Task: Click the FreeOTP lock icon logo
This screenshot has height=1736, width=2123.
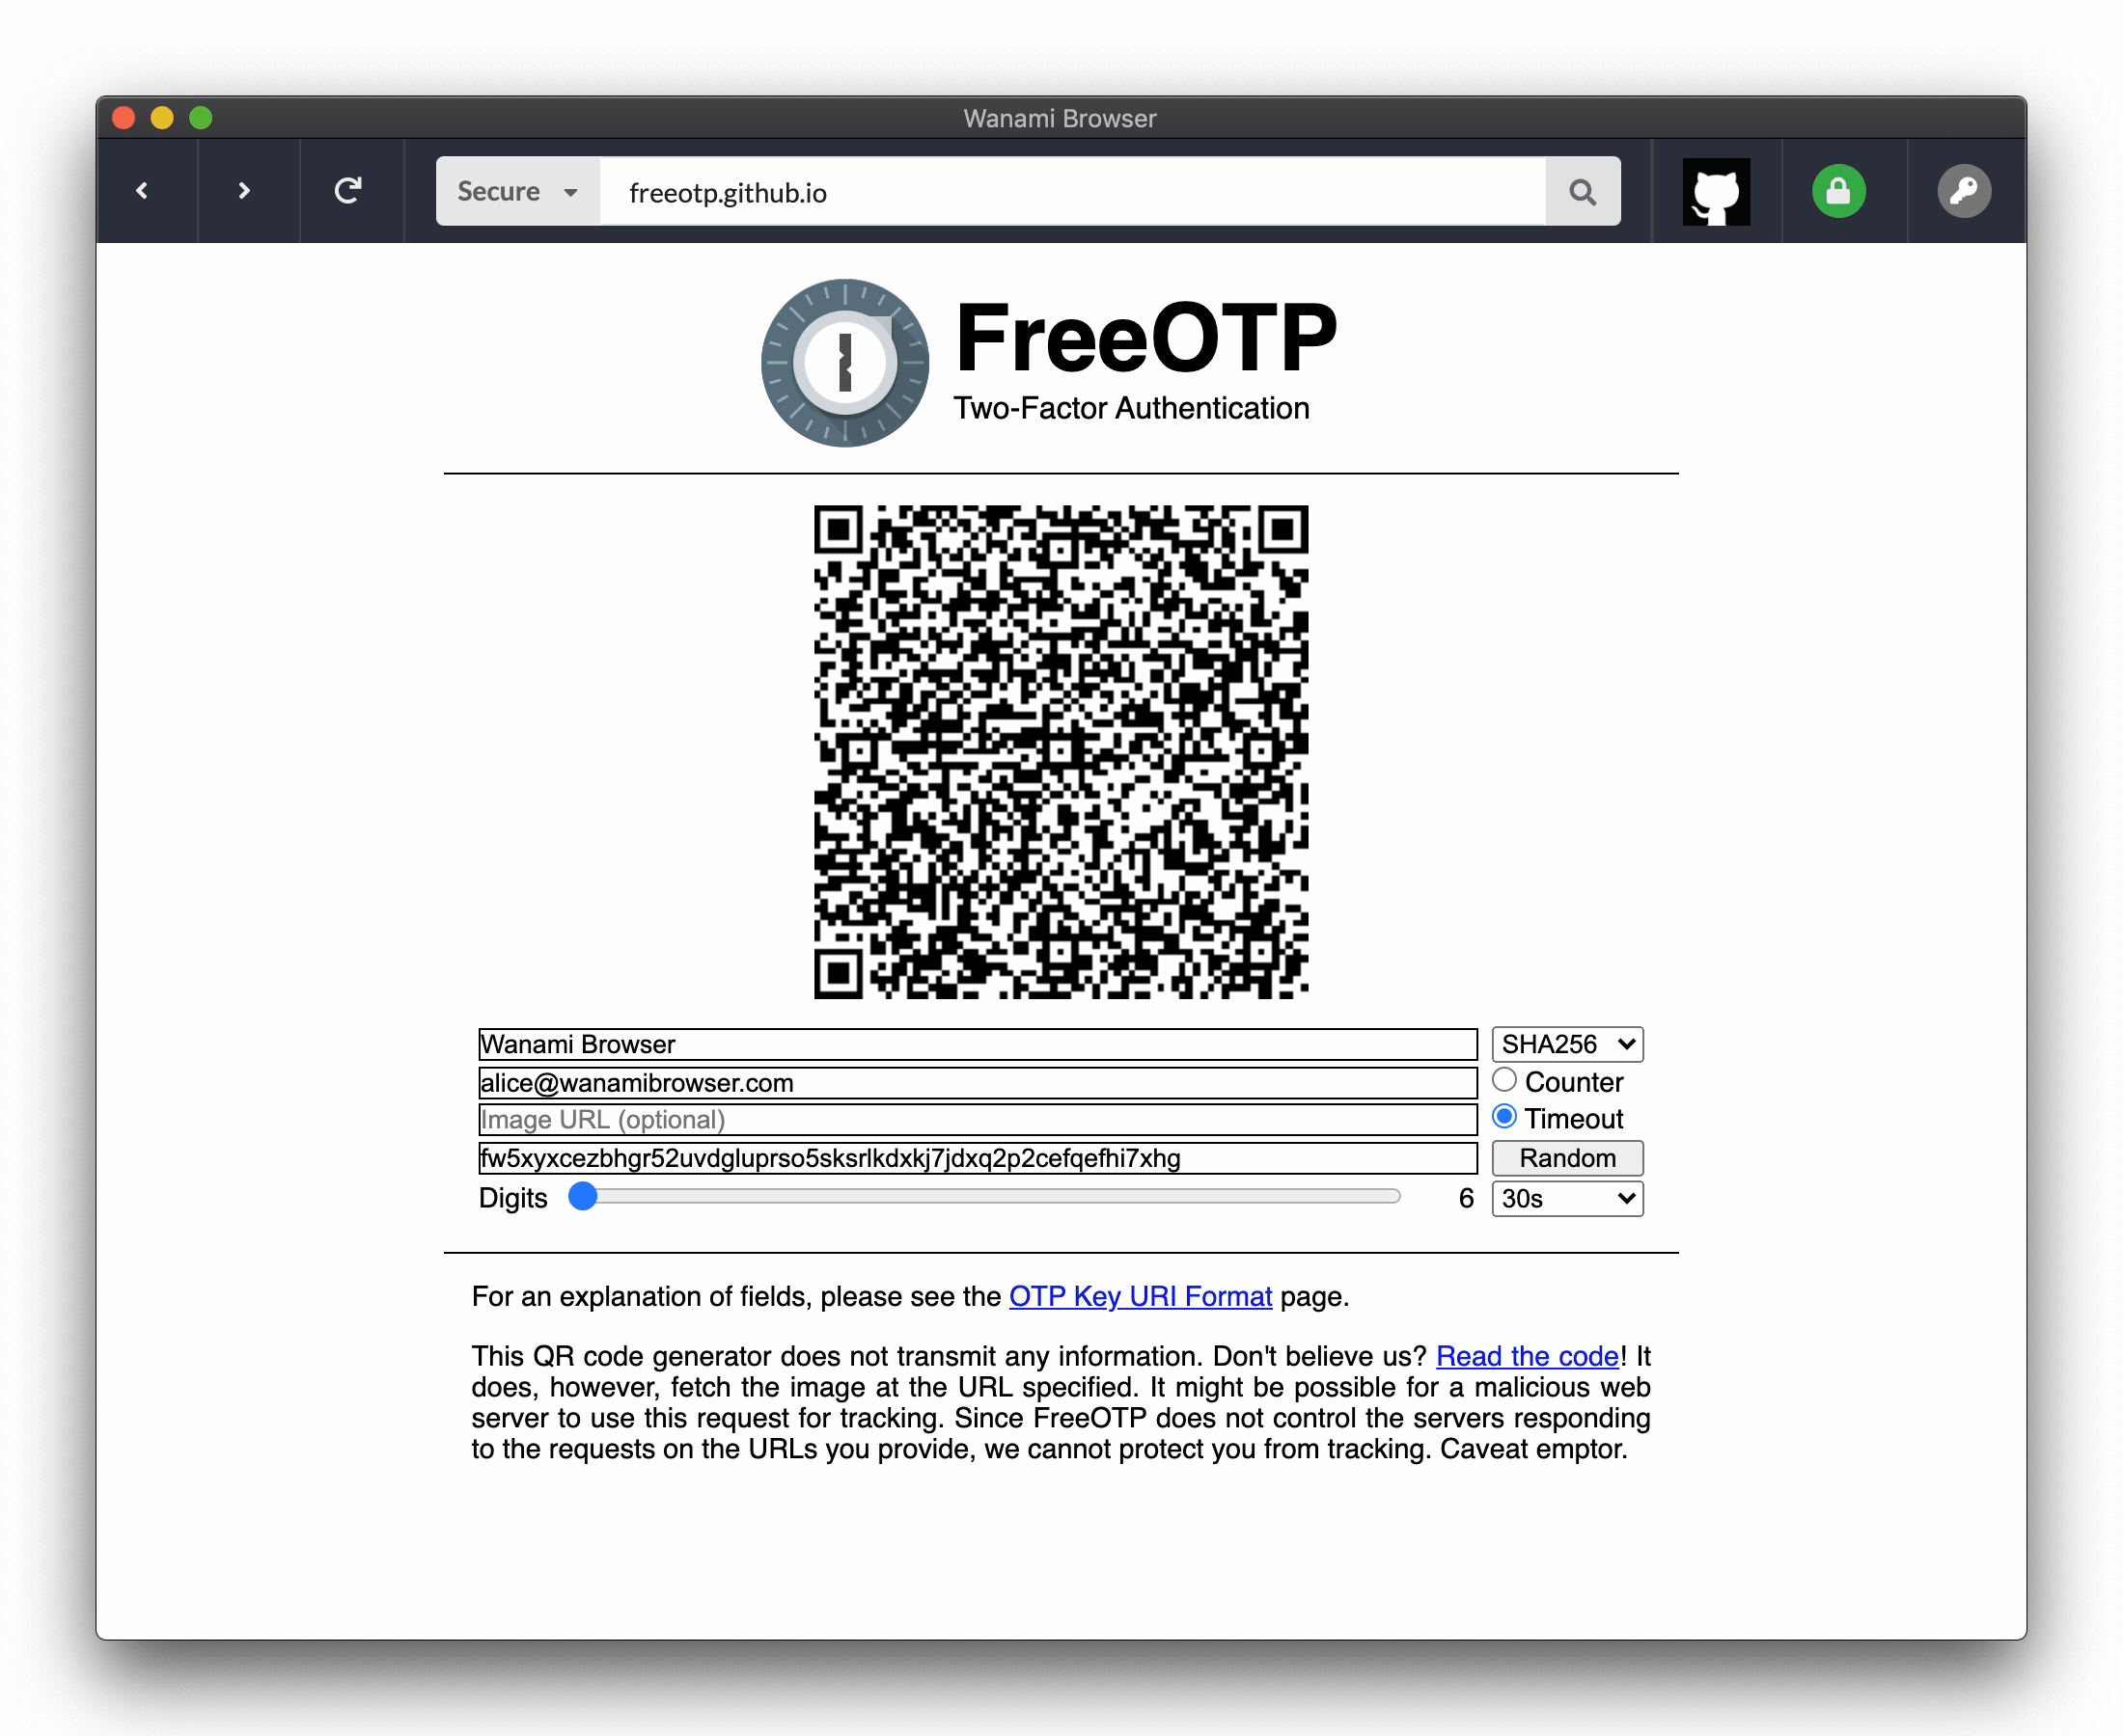Action: (x=842, y=363)
